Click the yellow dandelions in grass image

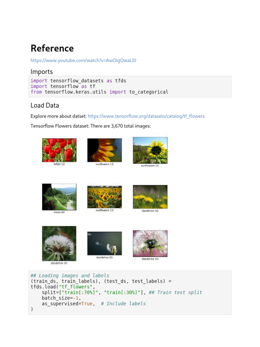click(x=150, y=197)
